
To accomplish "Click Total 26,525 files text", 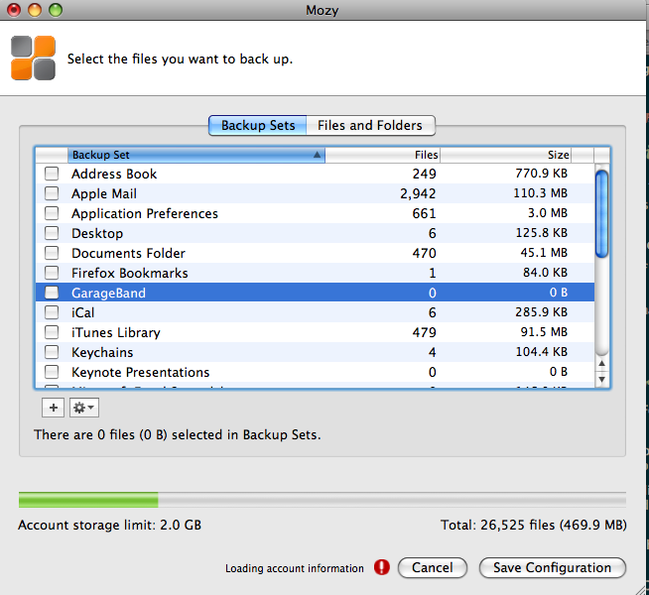I will 534,525.
